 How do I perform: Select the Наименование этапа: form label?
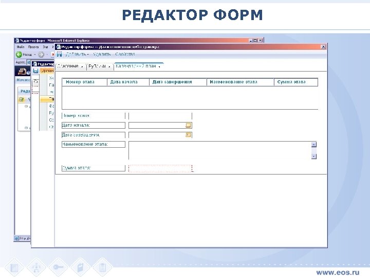click(x=94, y=144)
